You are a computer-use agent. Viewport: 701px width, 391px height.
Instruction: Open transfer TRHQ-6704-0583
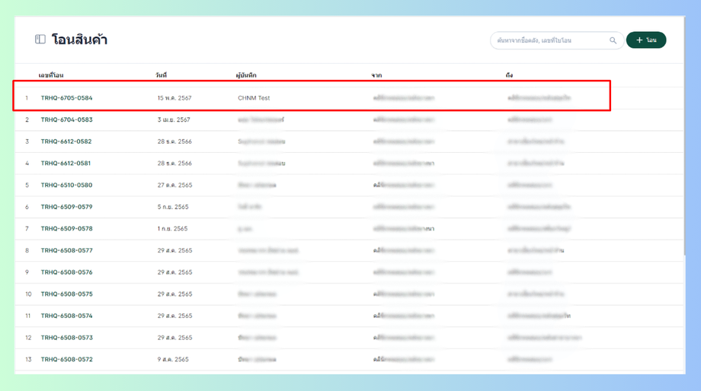[x=66, y=119]
